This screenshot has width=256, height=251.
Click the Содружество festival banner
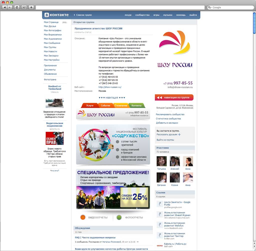click(113, 145)
